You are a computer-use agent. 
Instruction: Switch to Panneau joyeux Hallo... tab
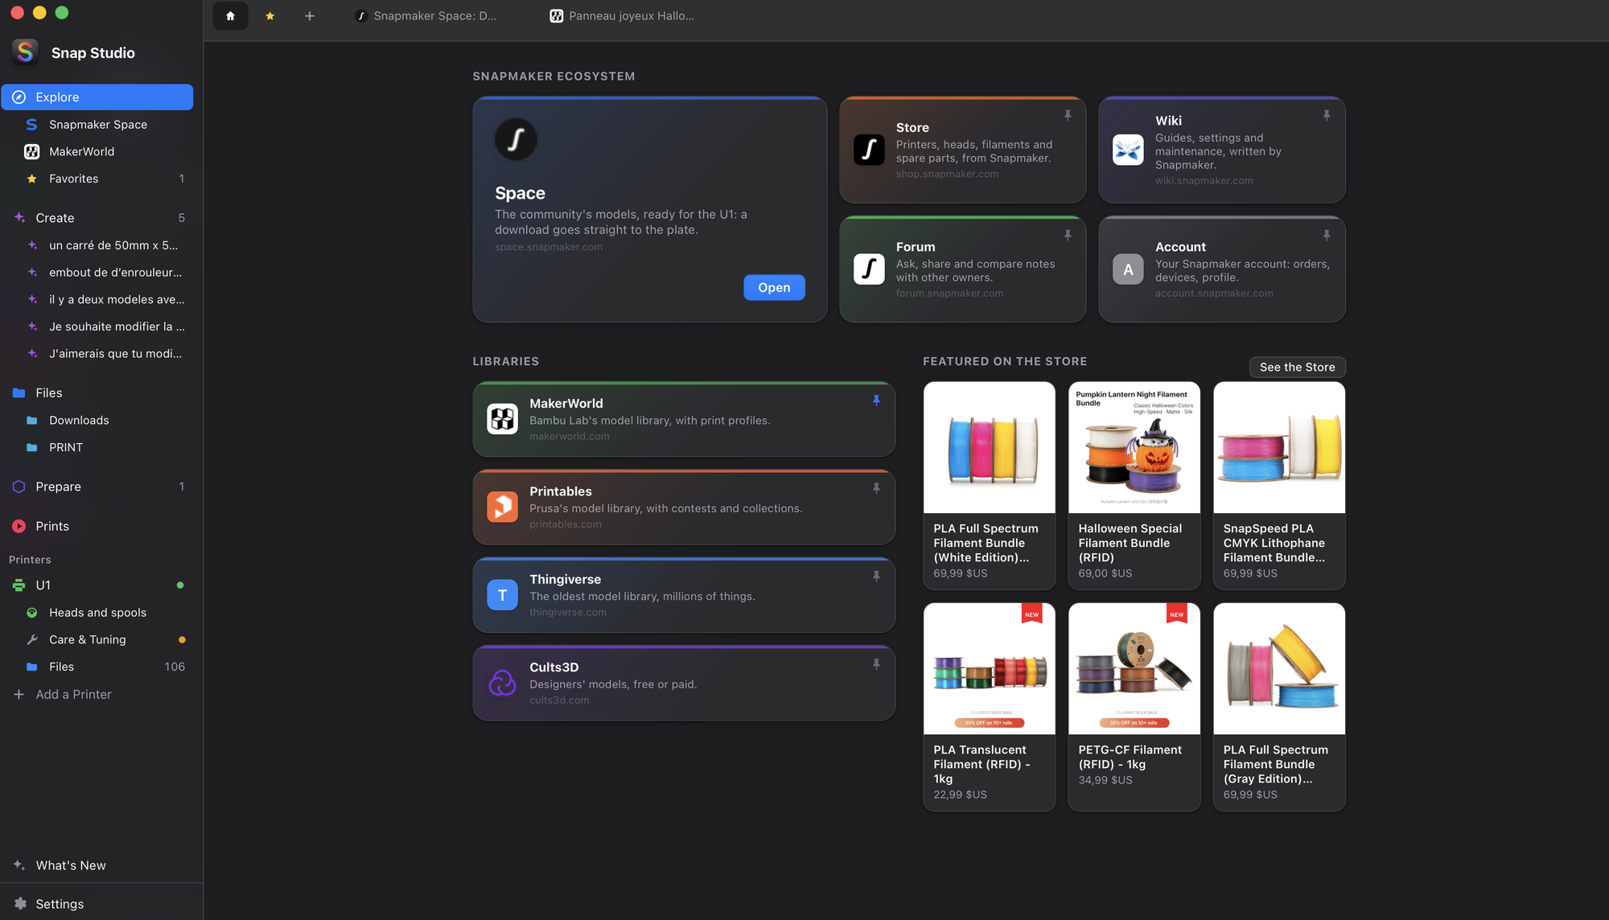click(622, 16)
